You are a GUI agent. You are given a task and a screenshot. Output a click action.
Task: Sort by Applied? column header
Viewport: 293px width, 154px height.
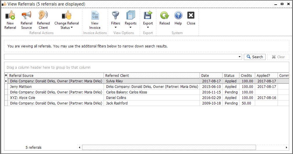click(x=266, y=75)
